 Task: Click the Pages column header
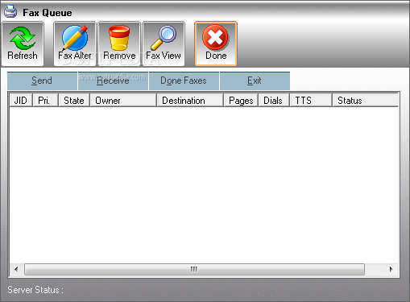pyautogui.click(x=241, y=101)
